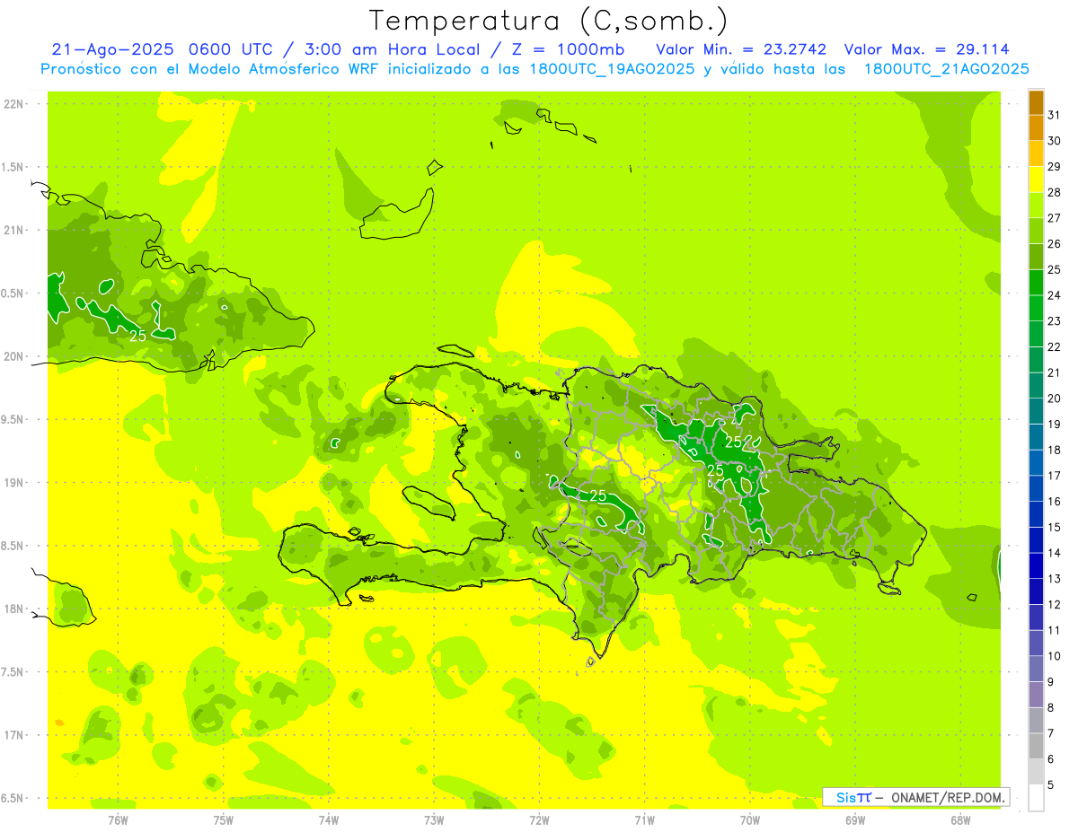
Task: Pick the green swatch between 26 and 27
Action: click(1036, 231)
